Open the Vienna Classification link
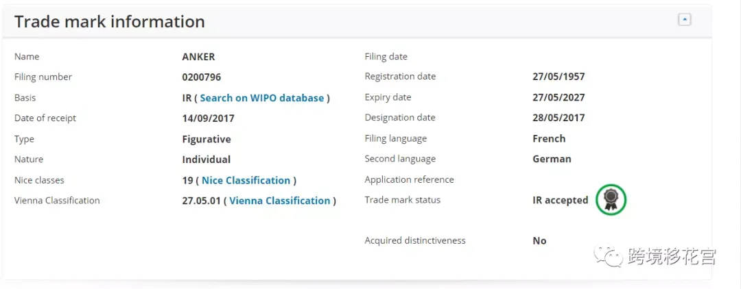741x289 pixels. pos(280,201)
